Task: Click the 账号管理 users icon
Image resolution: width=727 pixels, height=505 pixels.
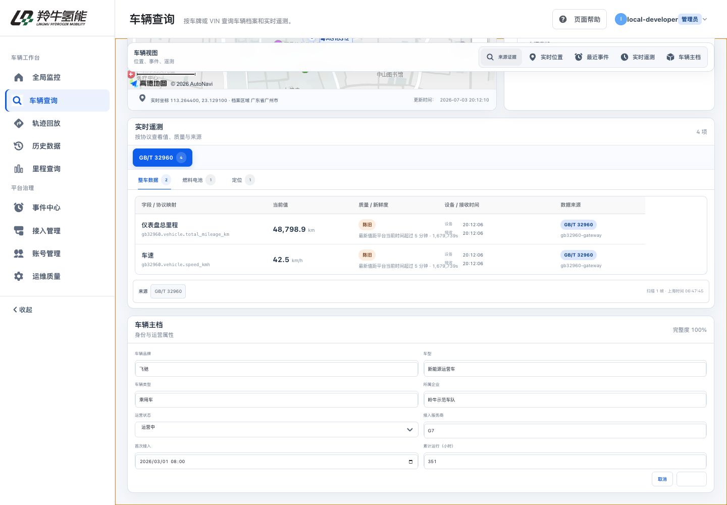Action: coord(19,254)
